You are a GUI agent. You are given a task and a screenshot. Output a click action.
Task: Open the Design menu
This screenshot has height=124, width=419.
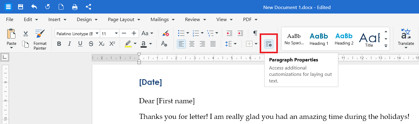point(87,19)
